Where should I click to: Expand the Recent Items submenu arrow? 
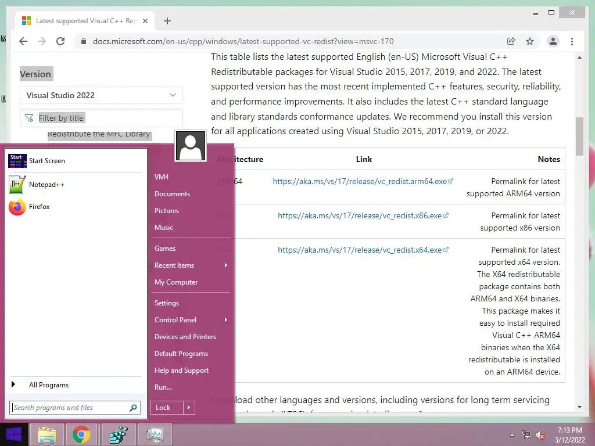226,265
